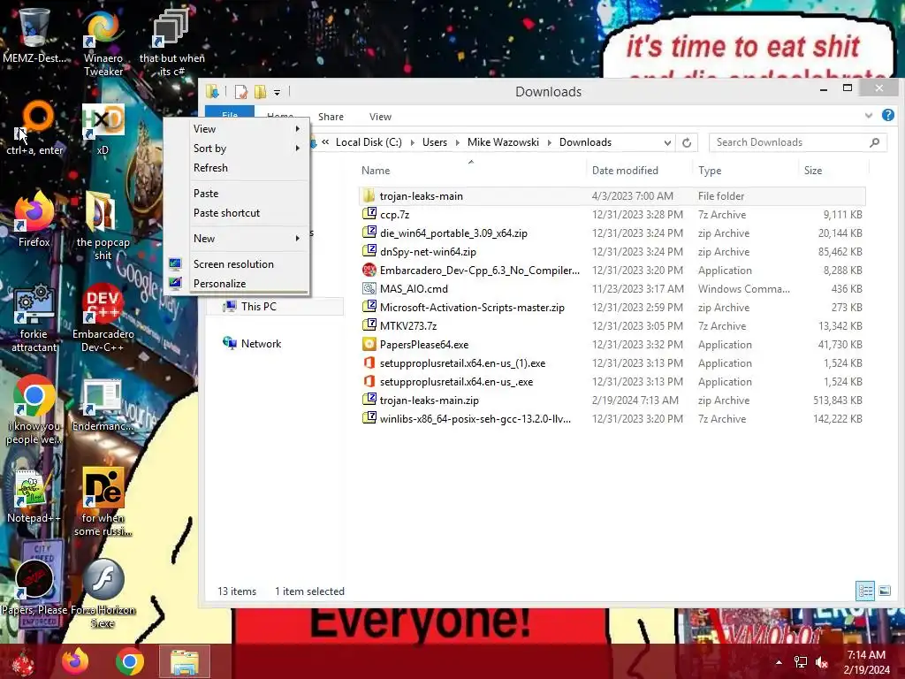The image size is (905, 679).
Task: Refresh the Downloads folder address bar button
Action: pos(686,142)
